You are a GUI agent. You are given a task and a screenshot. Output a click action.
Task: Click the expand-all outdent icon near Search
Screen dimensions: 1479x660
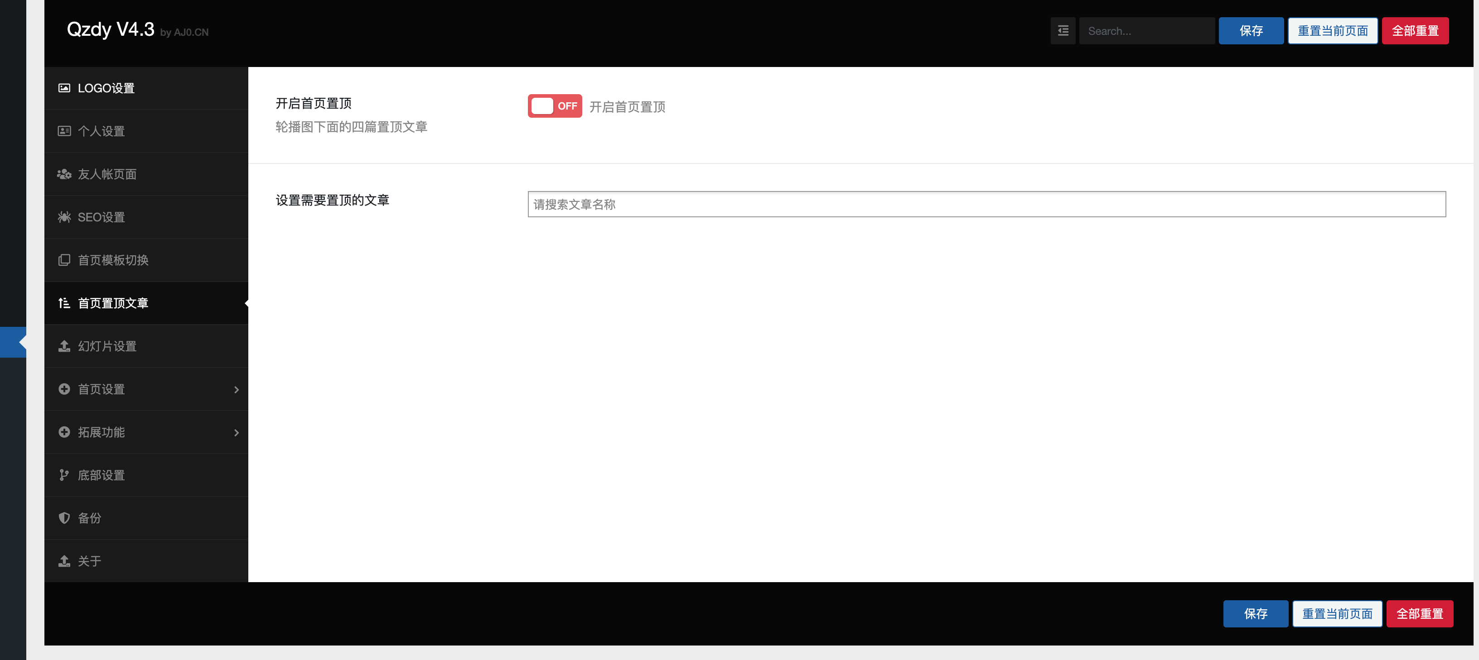[x=1063, y=31]
